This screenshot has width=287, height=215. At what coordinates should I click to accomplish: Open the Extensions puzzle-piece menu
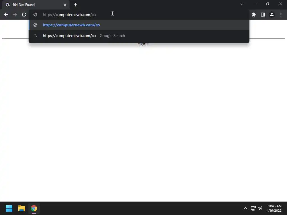coord(254,15)
